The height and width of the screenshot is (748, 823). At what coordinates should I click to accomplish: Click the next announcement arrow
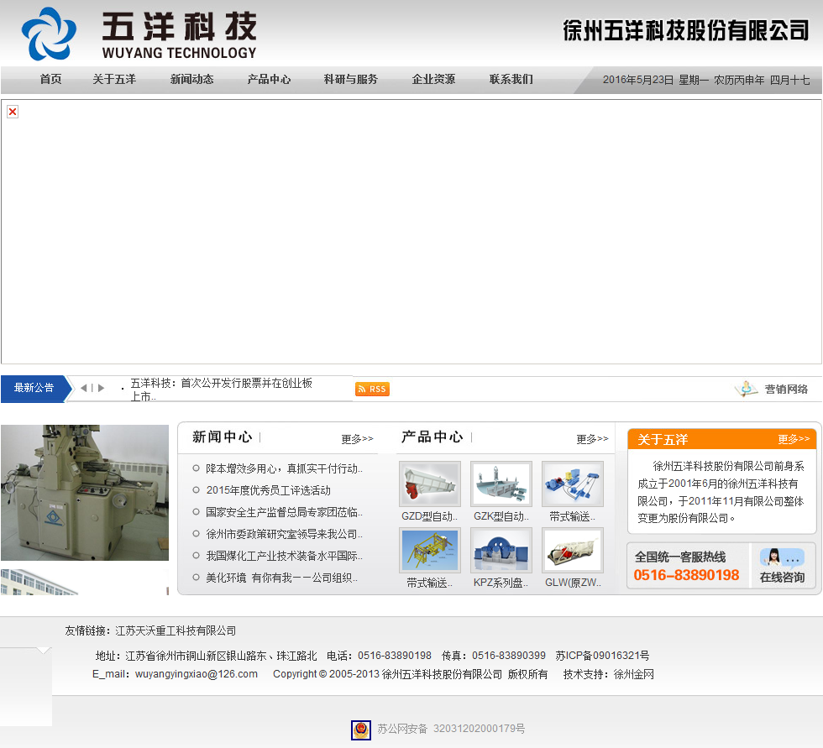[102, 388]
